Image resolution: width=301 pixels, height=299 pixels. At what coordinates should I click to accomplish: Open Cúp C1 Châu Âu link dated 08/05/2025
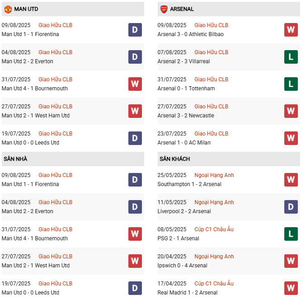pyautogui.click(x=214, y=229)
